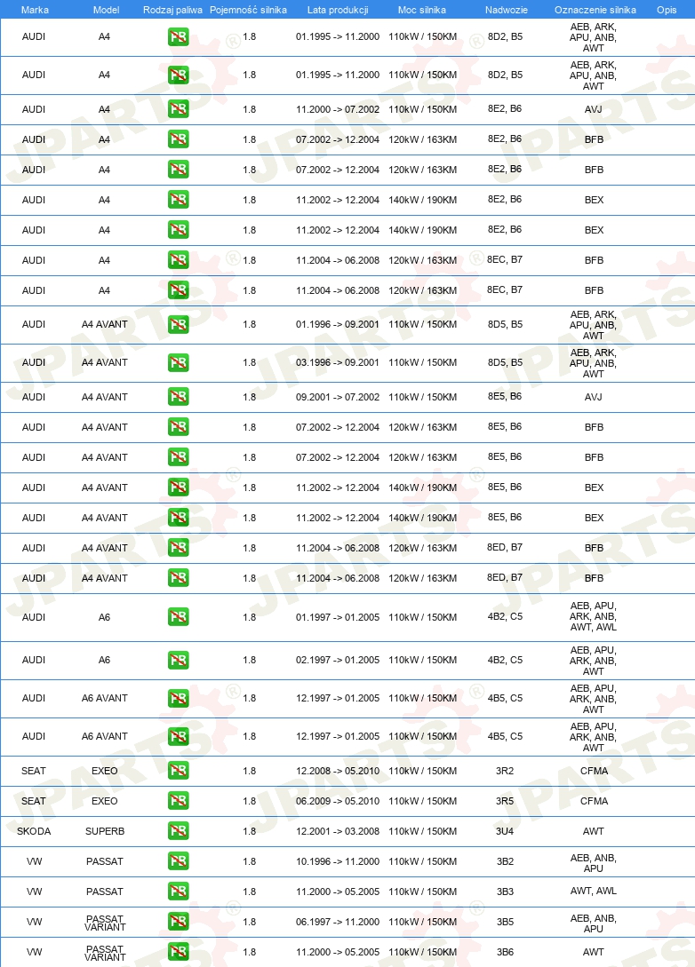
Task: Click the Marka column header
Action: tap(35, 10)
